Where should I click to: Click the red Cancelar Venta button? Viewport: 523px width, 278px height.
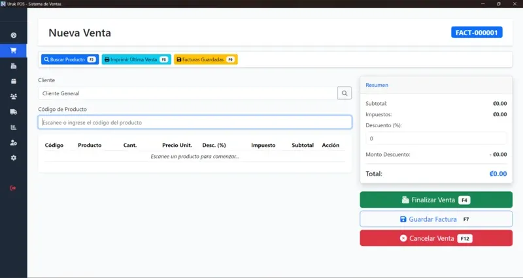(436, 238)
